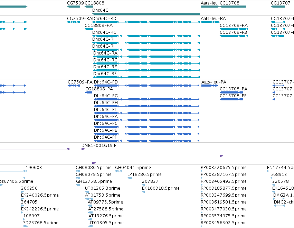Select the RP003619501.5prime label

[x=224, y=202]
